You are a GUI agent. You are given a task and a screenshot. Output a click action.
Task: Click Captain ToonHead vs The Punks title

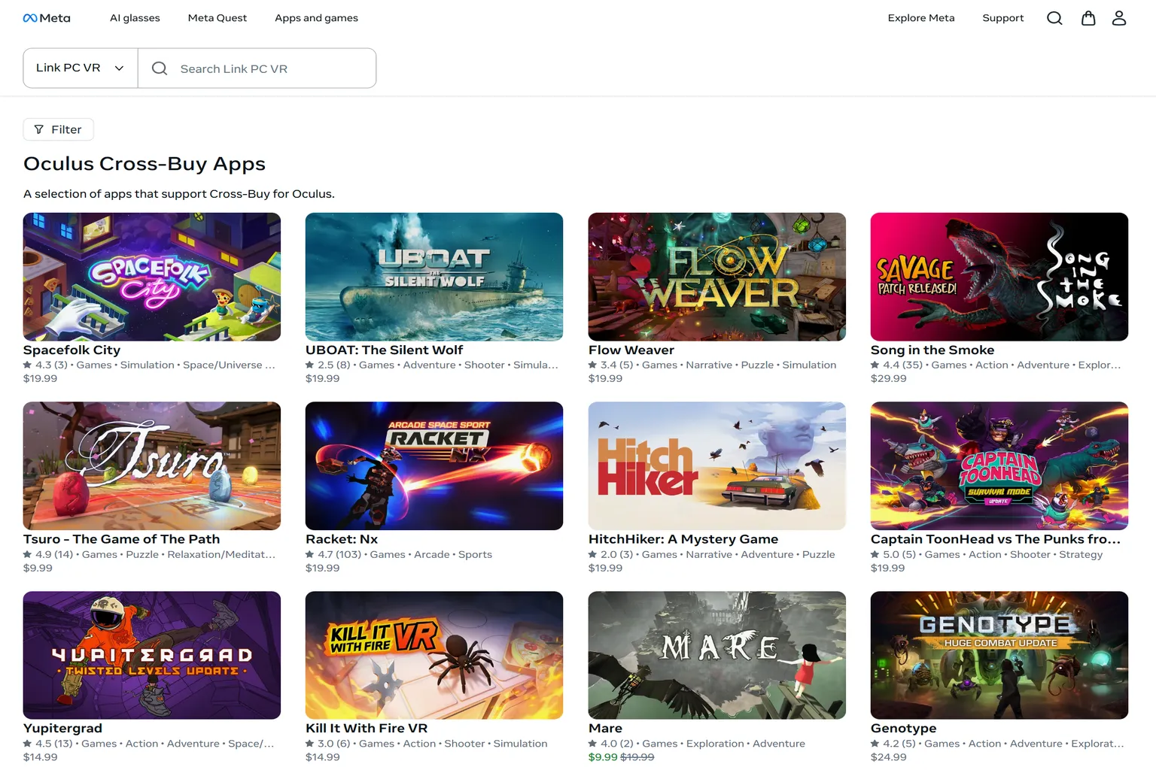point(996,539)
